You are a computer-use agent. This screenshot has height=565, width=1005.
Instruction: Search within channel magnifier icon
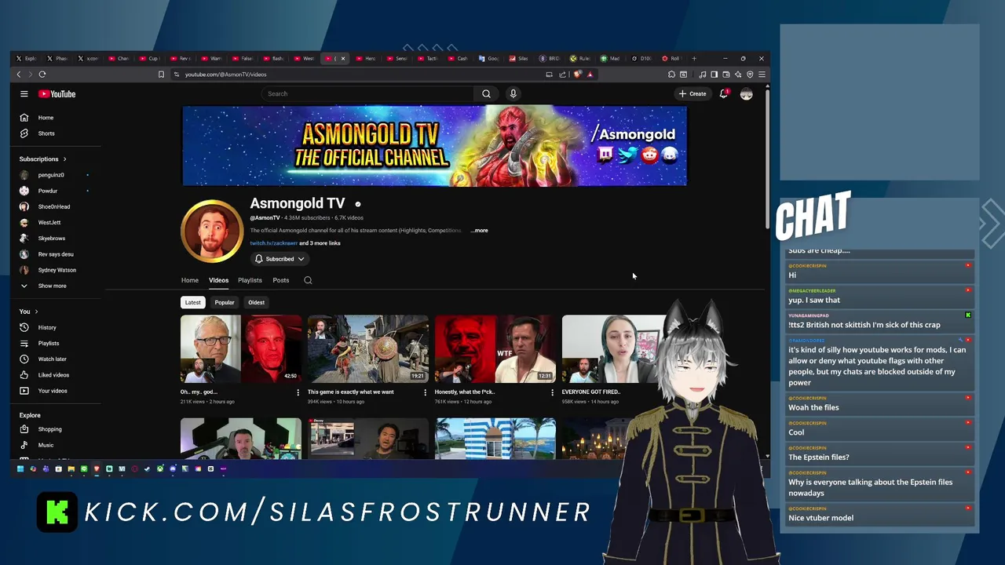pyautogui.click(x=308, y=280)
